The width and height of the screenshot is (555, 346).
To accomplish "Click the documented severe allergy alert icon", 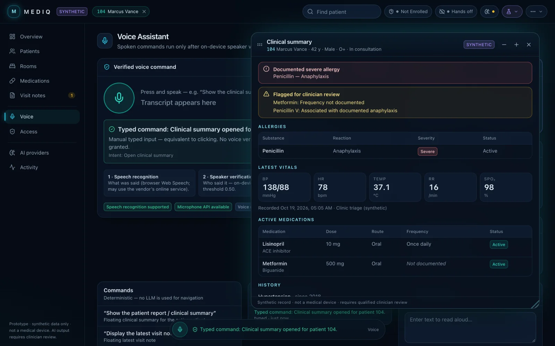I will click(x=266, y=69).
